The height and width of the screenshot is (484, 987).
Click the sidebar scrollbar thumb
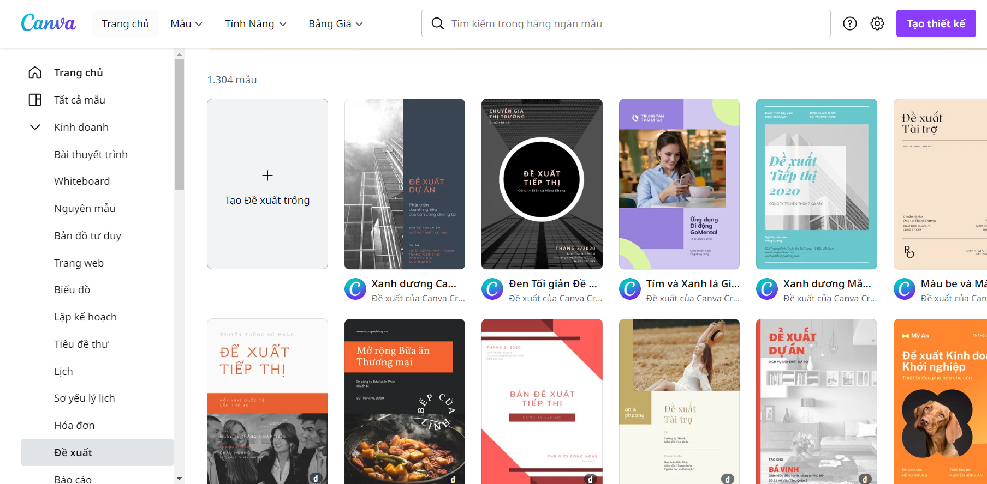point(179,124)
